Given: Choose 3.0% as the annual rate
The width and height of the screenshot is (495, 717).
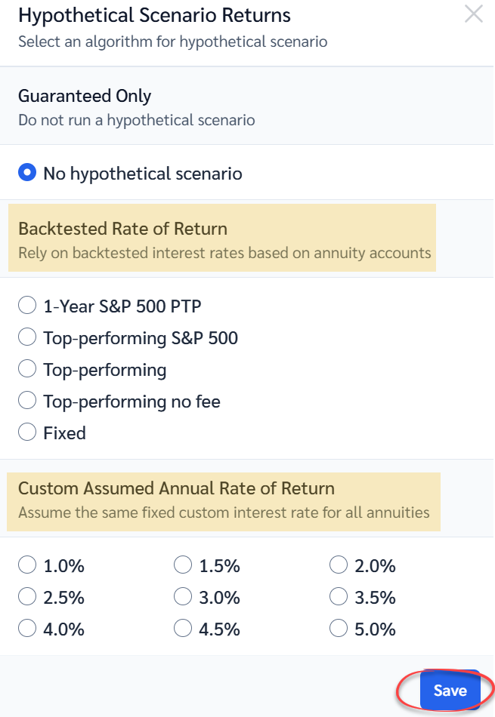Looking at the screenshot, I should tap(183, 597).
